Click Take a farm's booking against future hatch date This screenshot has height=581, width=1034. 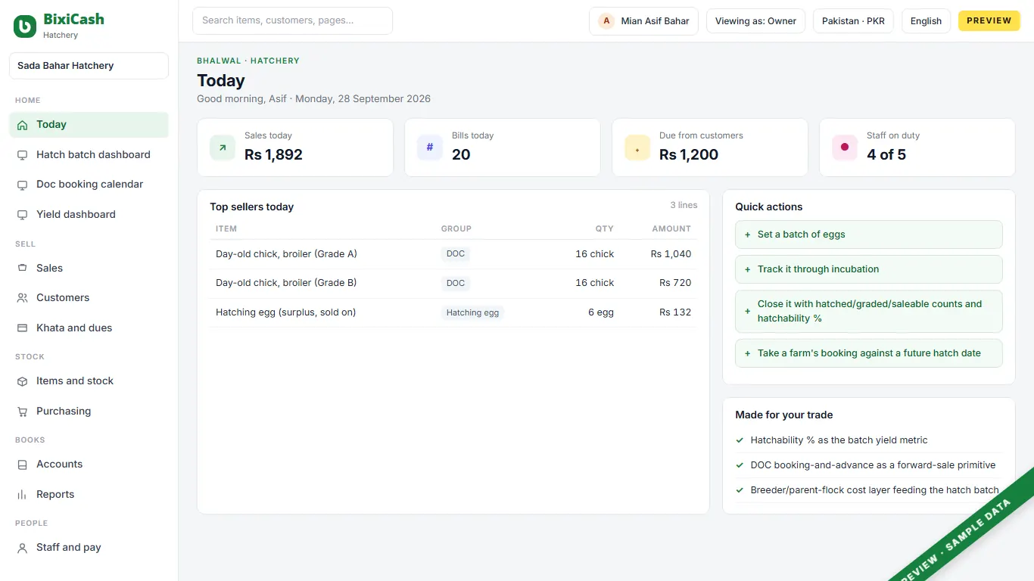click(869, 353)
